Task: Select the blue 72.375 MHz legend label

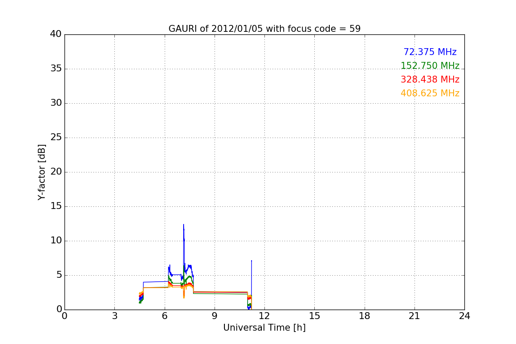Action: point(430,52)
